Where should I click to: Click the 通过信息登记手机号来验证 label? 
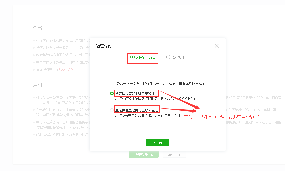(135, 93)
